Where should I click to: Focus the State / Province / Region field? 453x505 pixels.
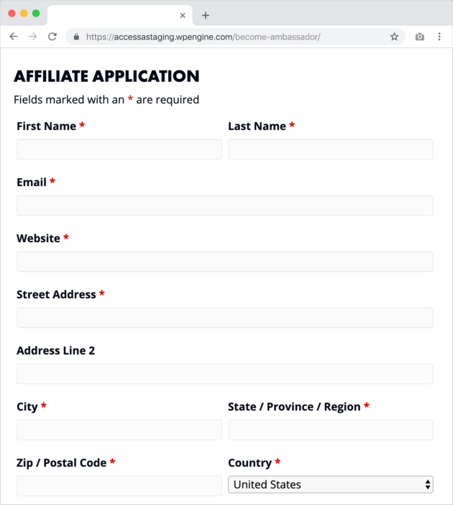click(x=330, y=430)
